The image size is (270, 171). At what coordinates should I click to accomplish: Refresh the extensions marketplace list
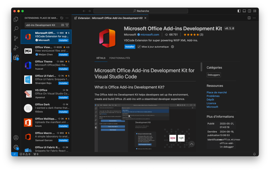pos(62,18)
